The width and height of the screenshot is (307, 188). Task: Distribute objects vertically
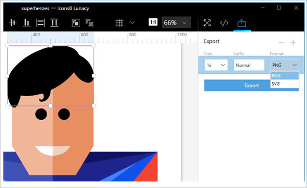click(54, 23)
